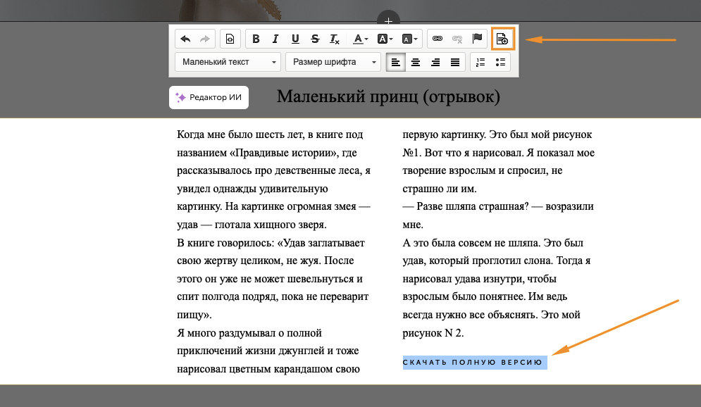
Task: Toggle italic formatting
Action: tap(275, 39)
